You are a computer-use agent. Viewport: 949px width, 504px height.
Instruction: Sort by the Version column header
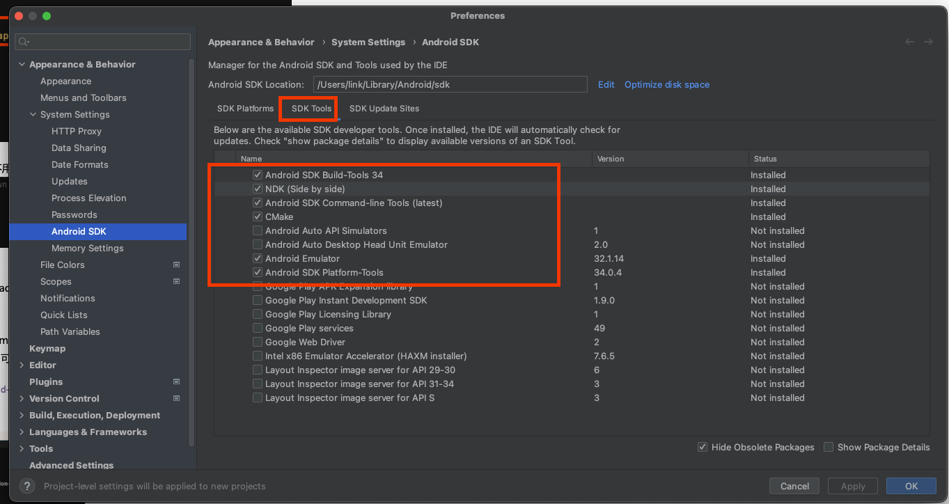670,159
